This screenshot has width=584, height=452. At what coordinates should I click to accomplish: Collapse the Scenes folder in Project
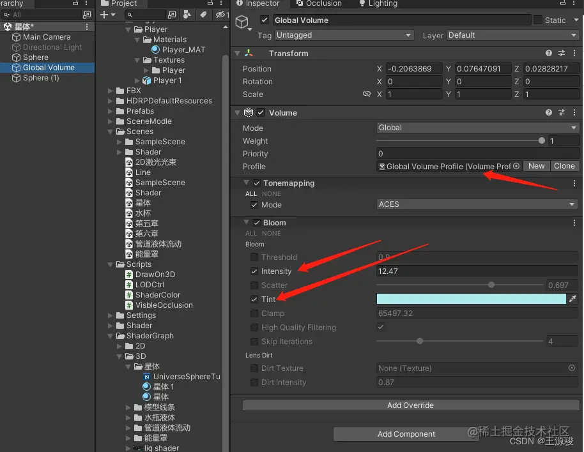point(111,132)
